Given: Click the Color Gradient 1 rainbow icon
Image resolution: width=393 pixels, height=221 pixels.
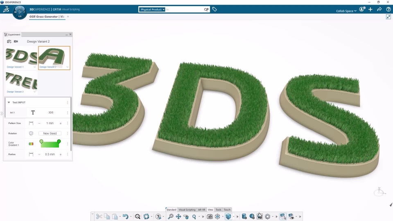Looking at the screenshot, I should (x=31, y=144).
